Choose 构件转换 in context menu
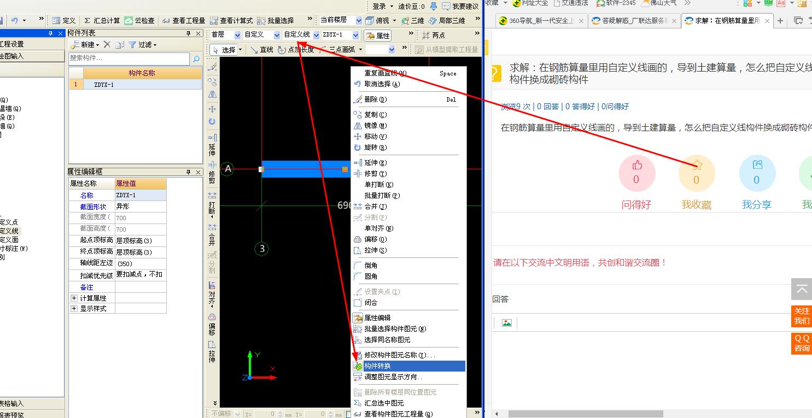Screen dimensions: 812x418 (408, 366)
